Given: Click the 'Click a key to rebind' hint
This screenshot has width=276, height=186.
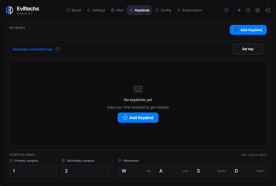Looking at the screenshot, I should pyautogui.click(x=253, y=155).
